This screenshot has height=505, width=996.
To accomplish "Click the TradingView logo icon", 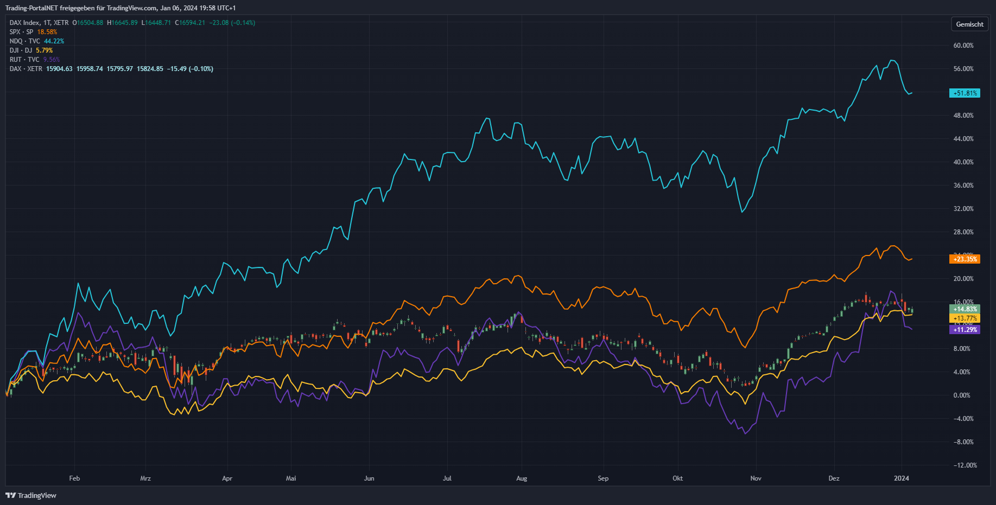I will [x=10, y=495].
